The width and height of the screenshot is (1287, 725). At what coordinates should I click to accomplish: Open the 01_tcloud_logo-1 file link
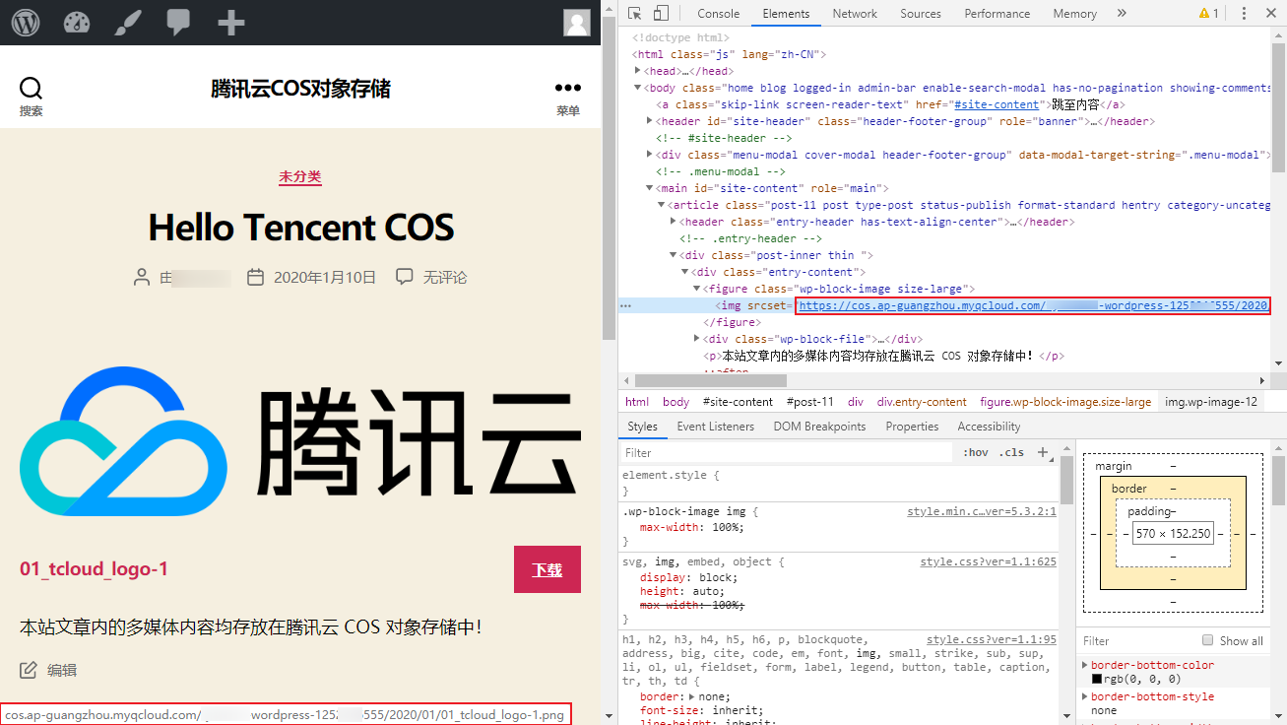point(95,569)
